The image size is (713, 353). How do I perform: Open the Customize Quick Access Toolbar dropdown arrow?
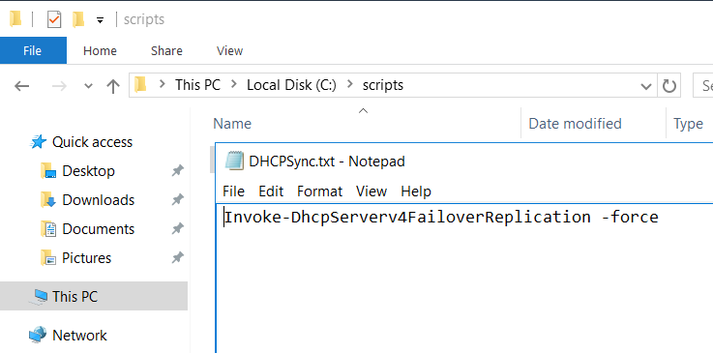100,20
